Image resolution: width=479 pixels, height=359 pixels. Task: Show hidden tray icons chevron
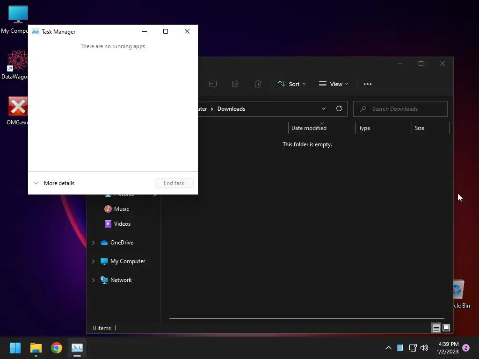pos(389,348)
